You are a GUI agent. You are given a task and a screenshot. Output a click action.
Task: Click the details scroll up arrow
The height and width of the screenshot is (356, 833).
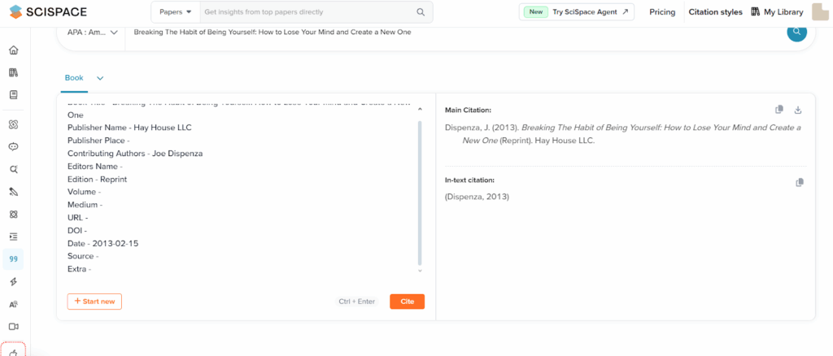[420, 109]
